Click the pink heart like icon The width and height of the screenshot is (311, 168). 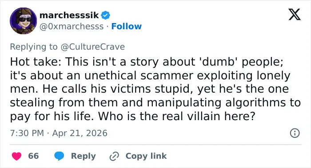(16, 156)
